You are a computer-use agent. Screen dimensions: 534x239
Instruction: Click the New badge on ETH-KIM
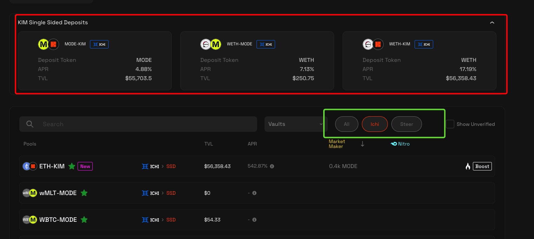pos(85,166)
